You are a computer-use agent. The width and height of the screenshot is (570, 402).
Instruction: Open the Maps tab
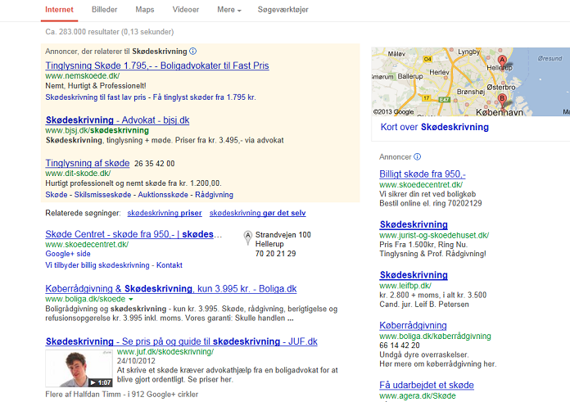click(x=144, y=10)
